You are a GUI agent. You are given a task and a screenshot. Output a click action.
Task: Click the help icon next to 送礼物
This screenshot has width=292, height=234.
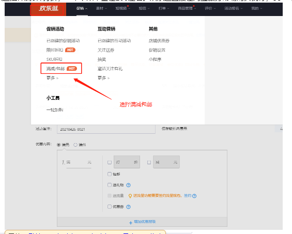point(129,185)
